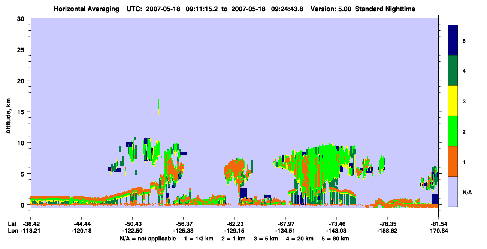Click longitude value 170.84
The image size is (487, 249).
click(x=439, y=231)
